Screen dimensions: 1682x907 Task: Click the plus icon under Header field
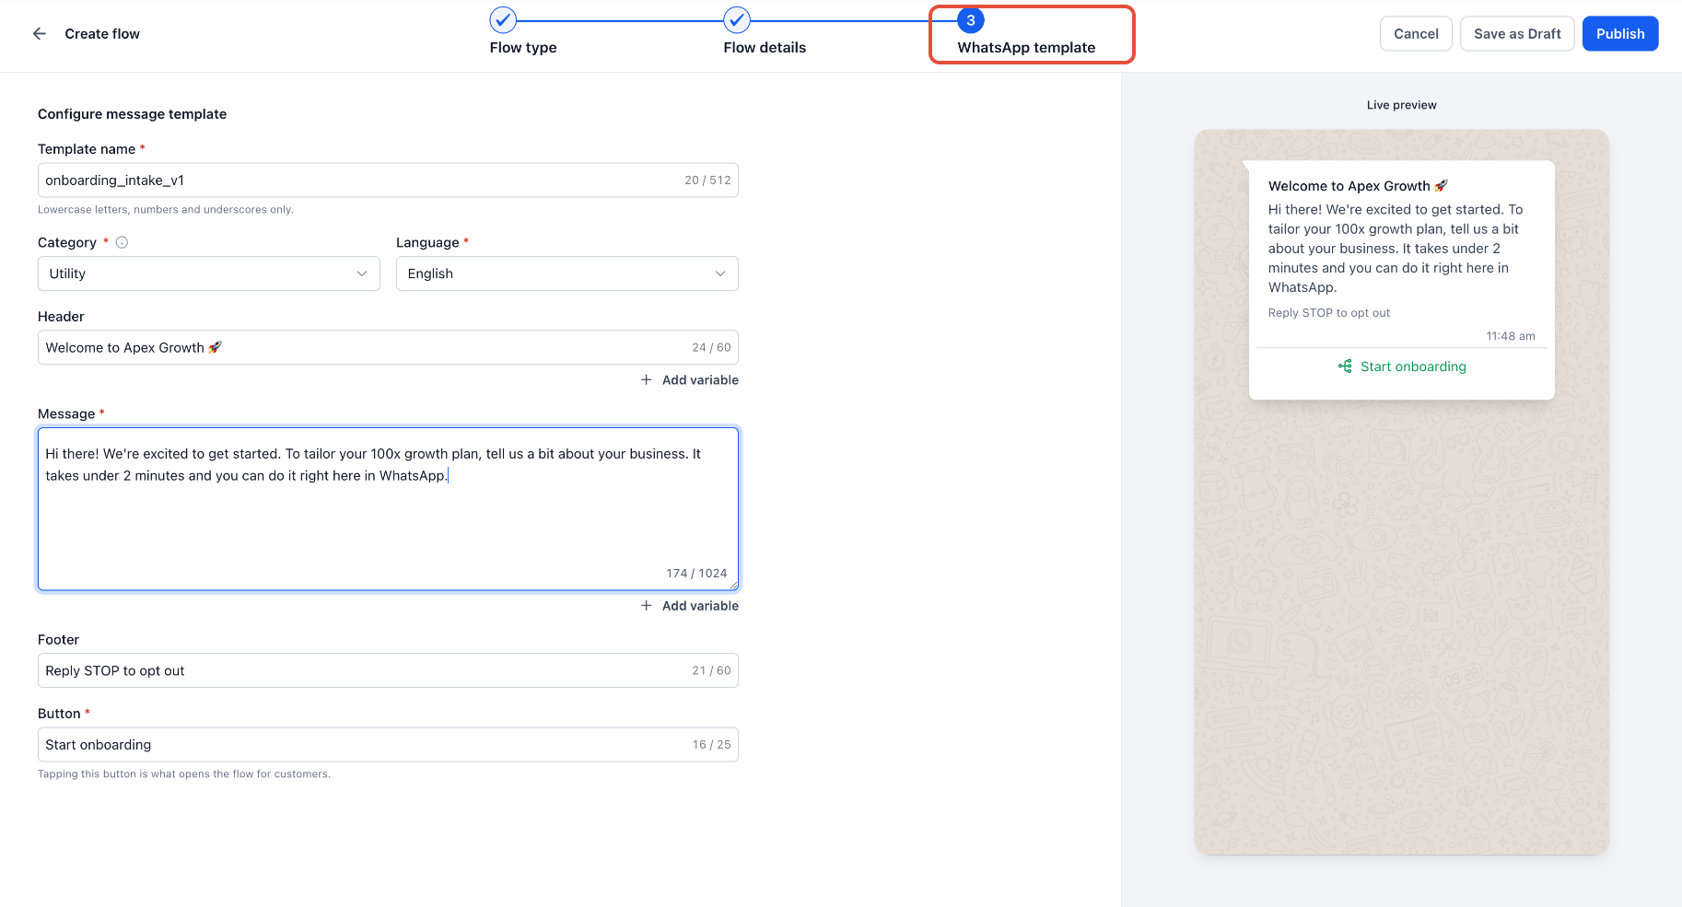point(647,379)
